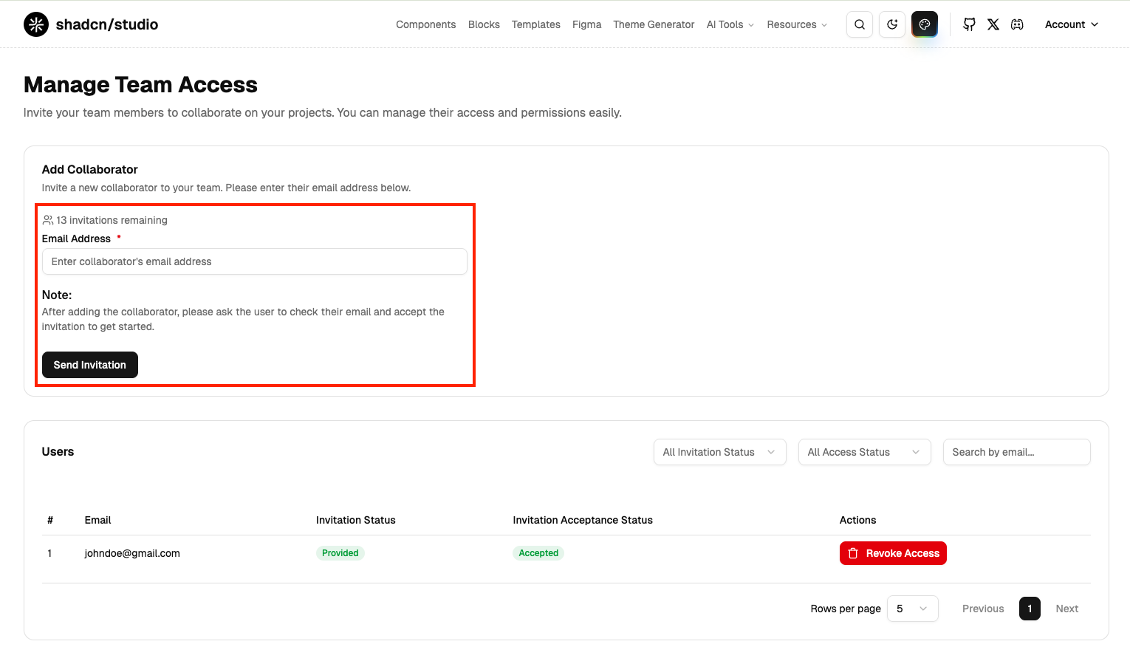Open the All Invitation Status filter

[719, 452]
